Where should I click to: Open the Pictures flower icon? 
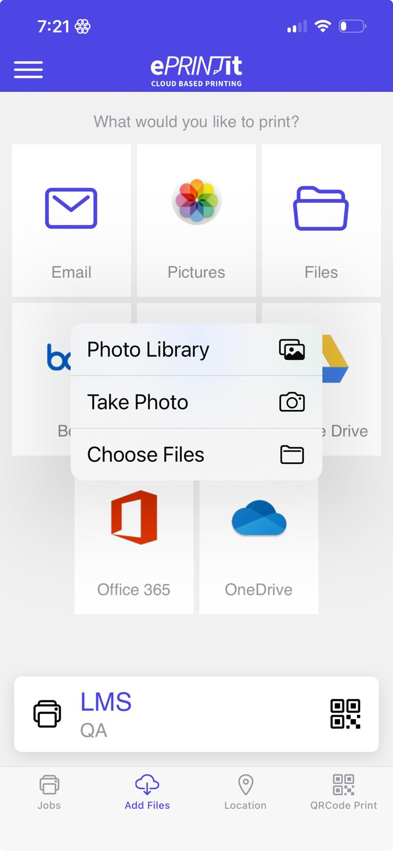click(x=196, y=202)
